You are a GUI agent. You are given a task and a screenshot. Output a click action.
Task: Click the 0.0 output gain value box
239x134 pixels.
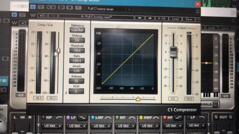[x=173, y=99]
